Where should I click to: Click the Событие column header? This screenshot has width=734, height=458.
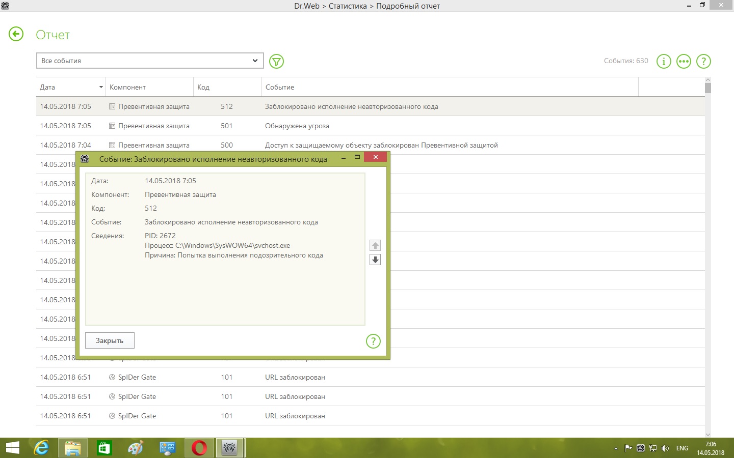449,87
